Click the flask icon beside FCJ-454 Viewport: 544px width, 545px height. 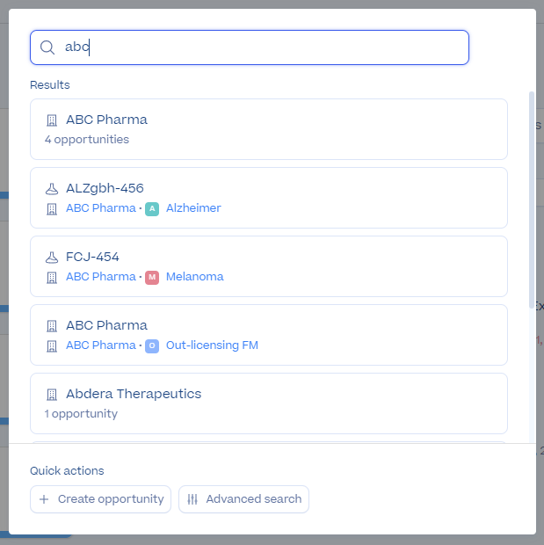pyautogui.click(x=52, y=258)
